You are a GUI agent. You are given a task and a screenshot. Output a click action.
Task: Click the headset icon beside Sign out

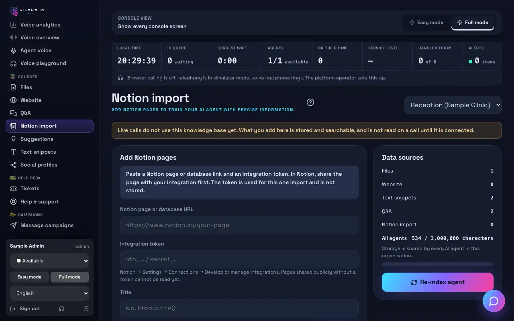[x=61, y=309]
